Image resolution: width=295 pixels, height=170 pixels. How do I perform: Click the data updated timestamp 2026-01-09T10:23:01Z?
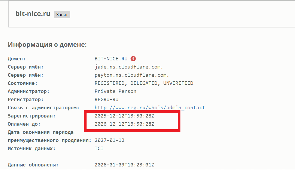tap(125, 165)
